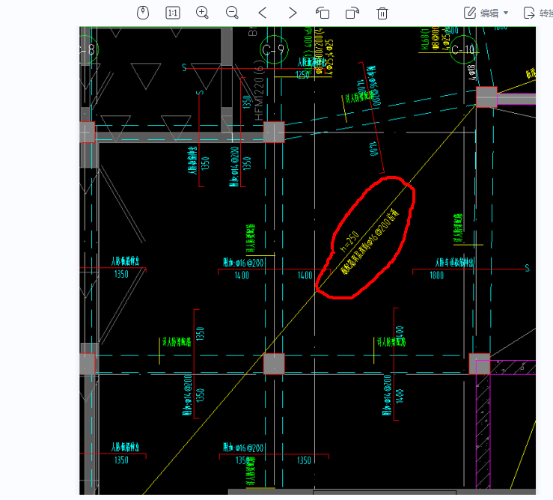Viewport: 553px width, 500px height.
Task: Click the 1800 dimension text
Action: pos(436,275)
